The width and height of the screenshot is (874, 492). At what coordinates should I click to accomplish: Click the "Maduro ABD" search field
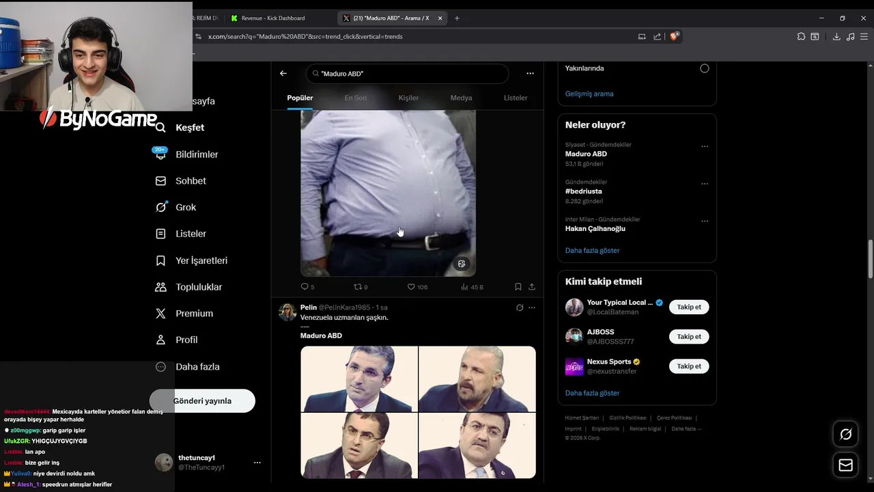[x=407, y=73]
